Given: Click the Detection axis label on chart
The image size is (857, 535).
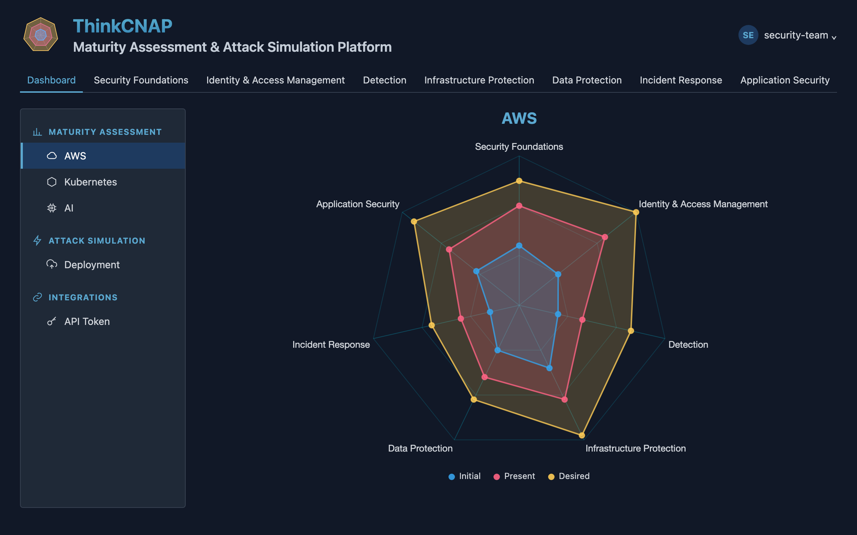Looking at the screenshot, I should 688,345.
